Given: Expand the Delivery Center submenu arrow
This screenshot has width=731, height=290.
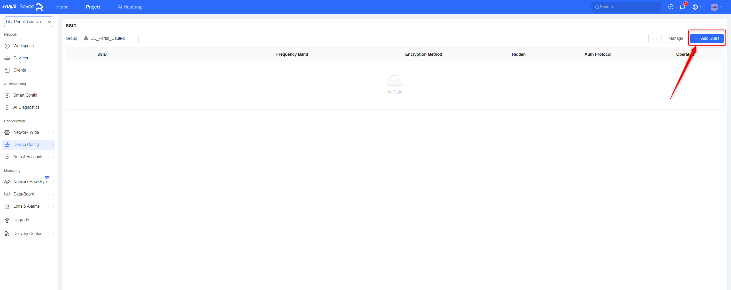Looking at the screenshot, I should pos(53,233).
